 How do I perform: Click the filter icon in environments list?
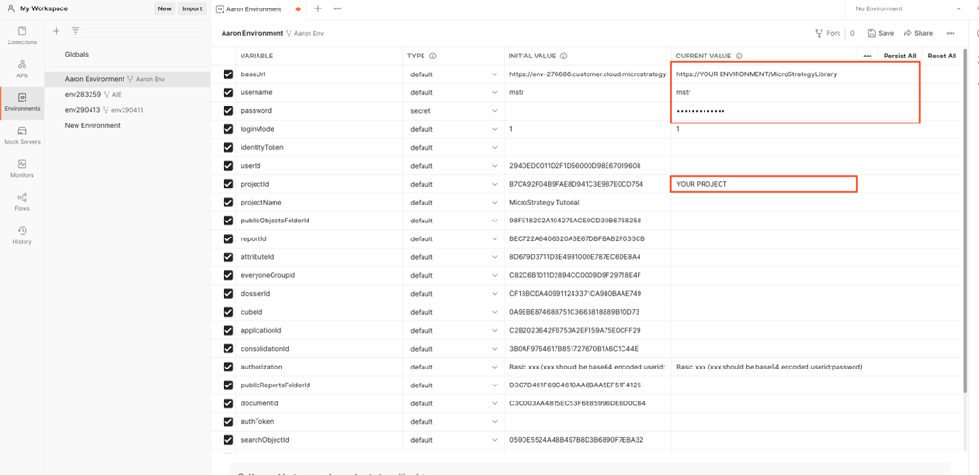[x=75, y=31]
